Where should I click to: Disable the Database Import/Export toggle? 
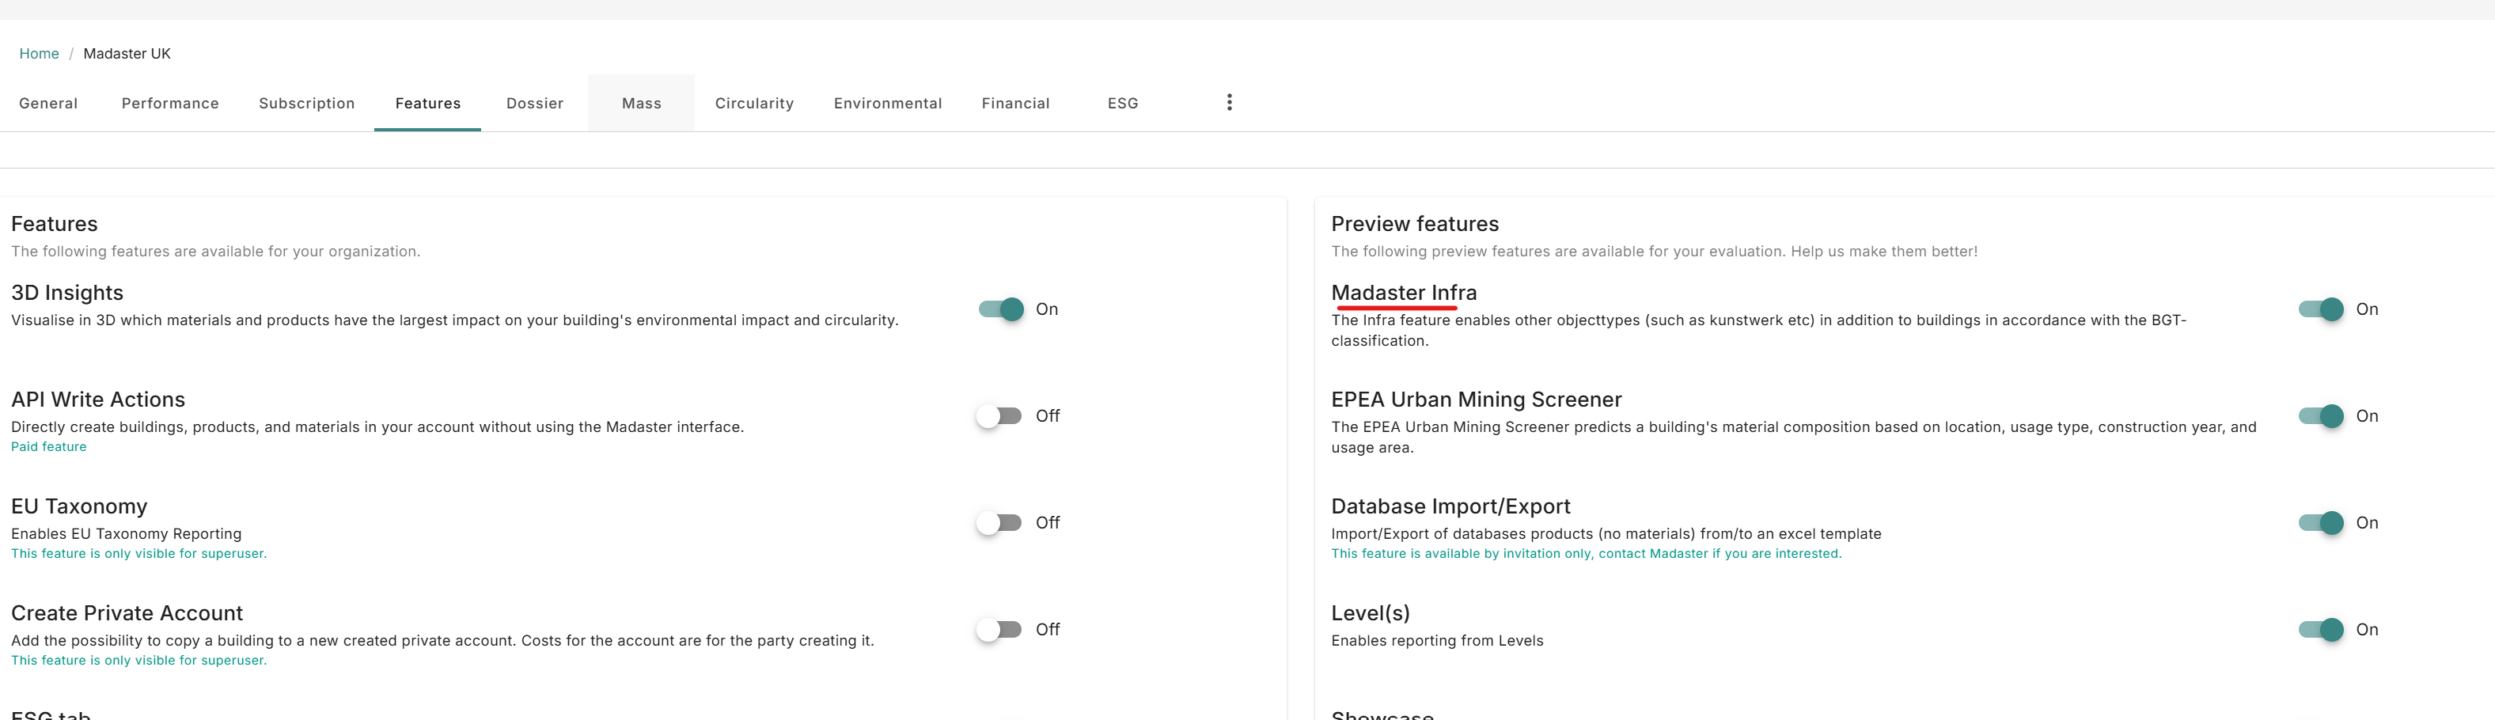(x=2321, y=522)
